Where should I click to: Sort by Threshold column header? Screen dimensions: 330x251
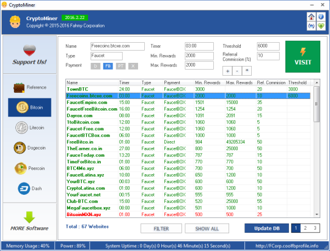tap(299, 82)
